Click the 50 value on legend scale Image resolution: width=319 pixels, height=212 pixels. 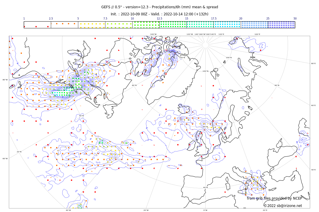295,19
